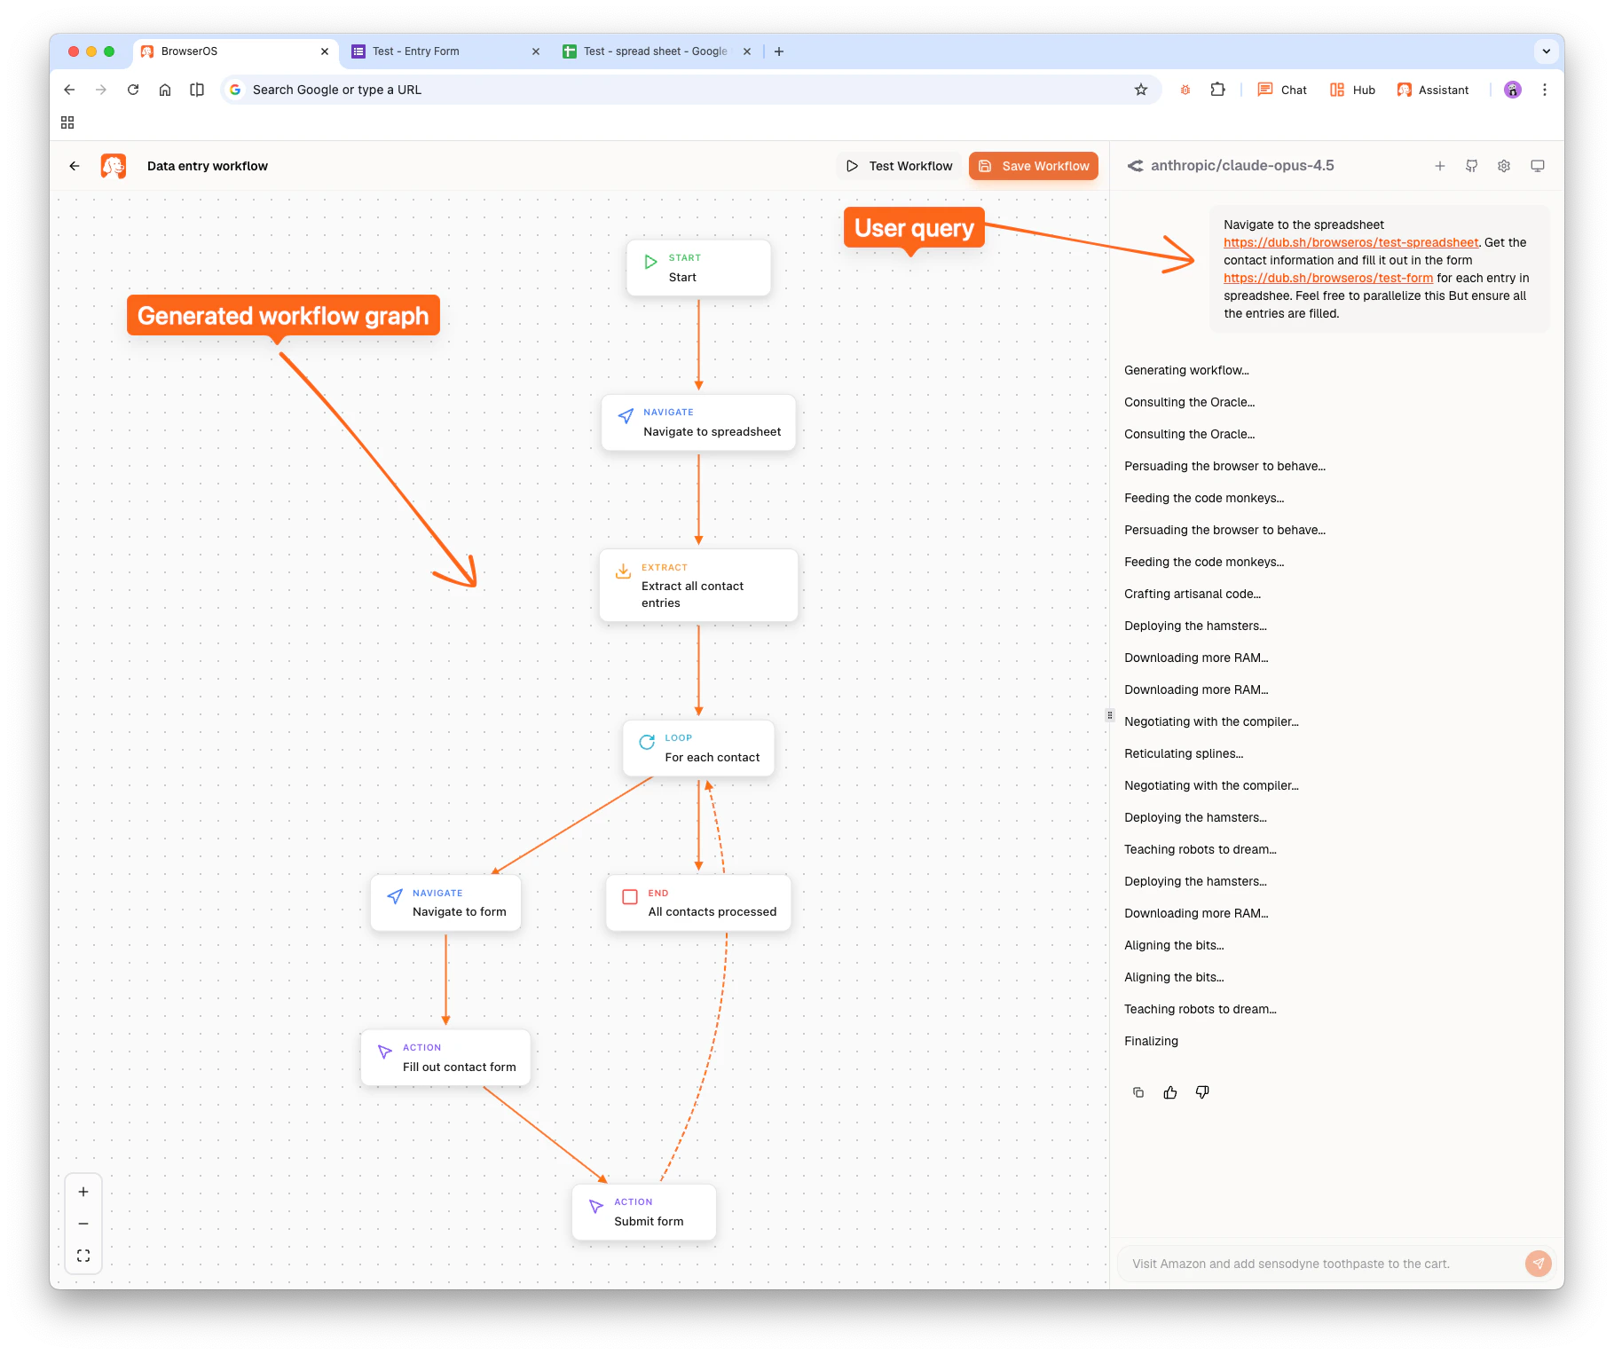This screenshot has height=1355, width=1614.
Task: Send the Amazon toothpaste prompt with the send icon
Action: 1538,1263
